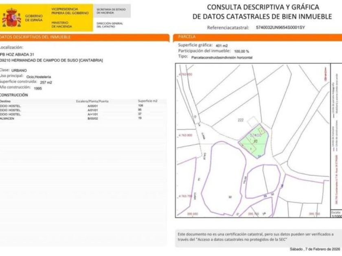Select 39210 HERMANDAD DE CAMPOO DE SUSO text
This screenshot has height=256, width=342.
(51, 60)
